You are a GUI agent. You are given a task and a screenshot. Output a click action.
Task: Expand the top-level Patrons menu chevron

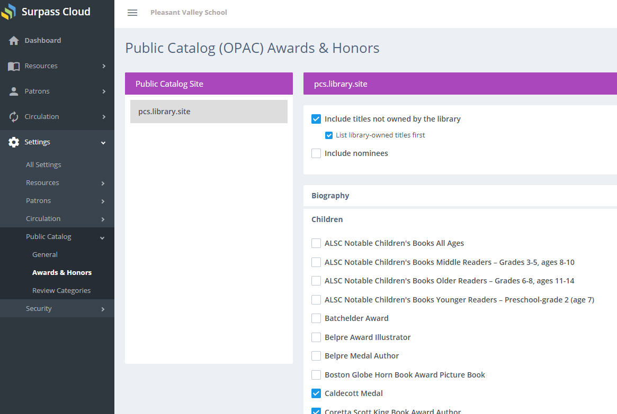click(104, 91)
